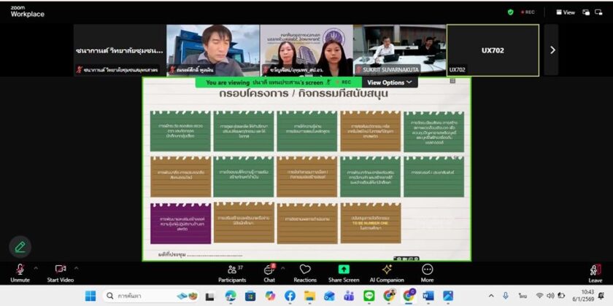Open Reactions menu

coord(305,271)
